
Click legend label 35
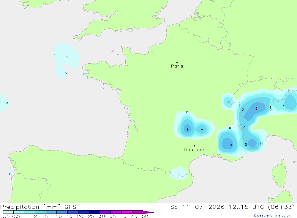click(113, 216)
